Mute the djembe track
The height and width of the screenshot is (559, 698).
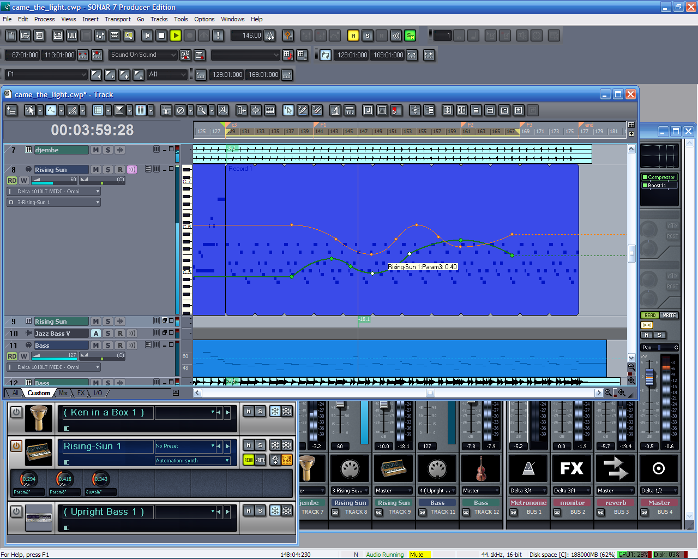[96, 150]
